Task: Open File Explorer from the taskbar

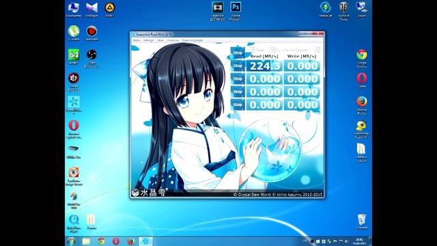Action: [86, 241]
